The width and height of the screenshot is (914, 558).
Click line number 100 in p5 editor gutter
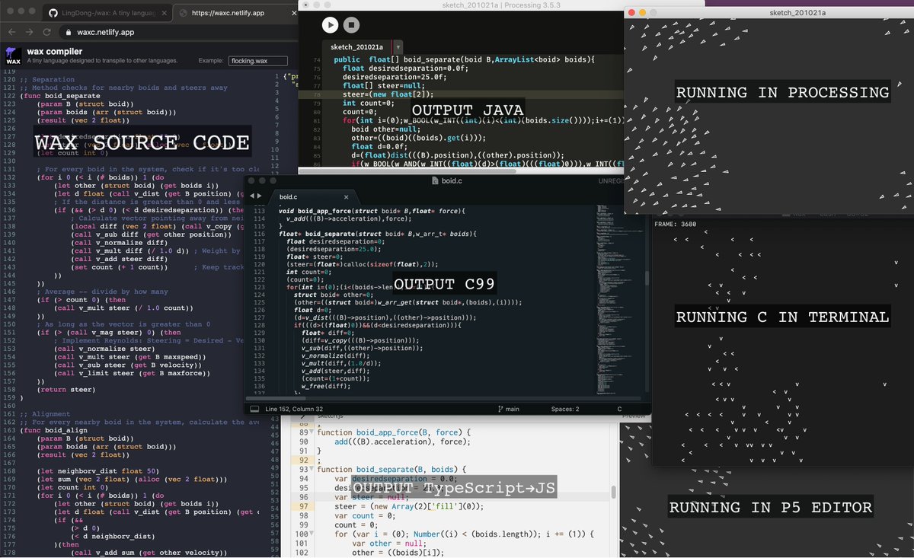(302, 534)
